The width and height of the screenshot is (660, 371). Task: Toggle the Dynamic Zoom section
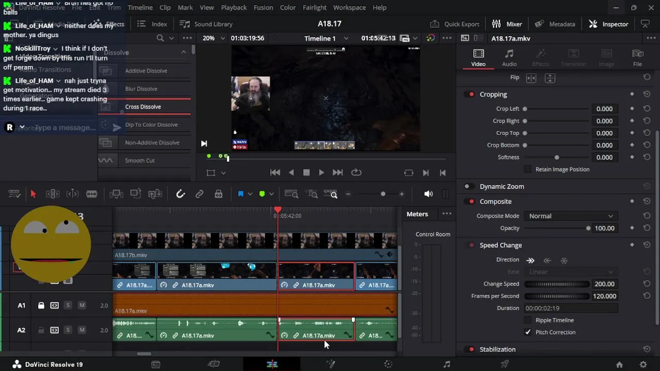(468, 187)
